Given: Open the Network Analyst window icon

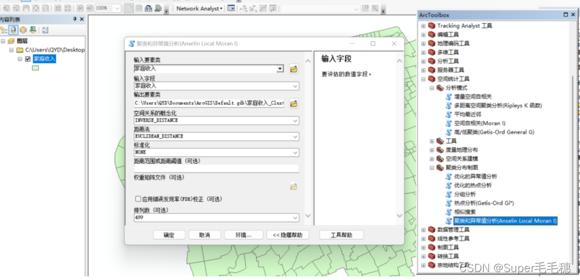Looking at the screenshot, I should (x=231, y=9).
